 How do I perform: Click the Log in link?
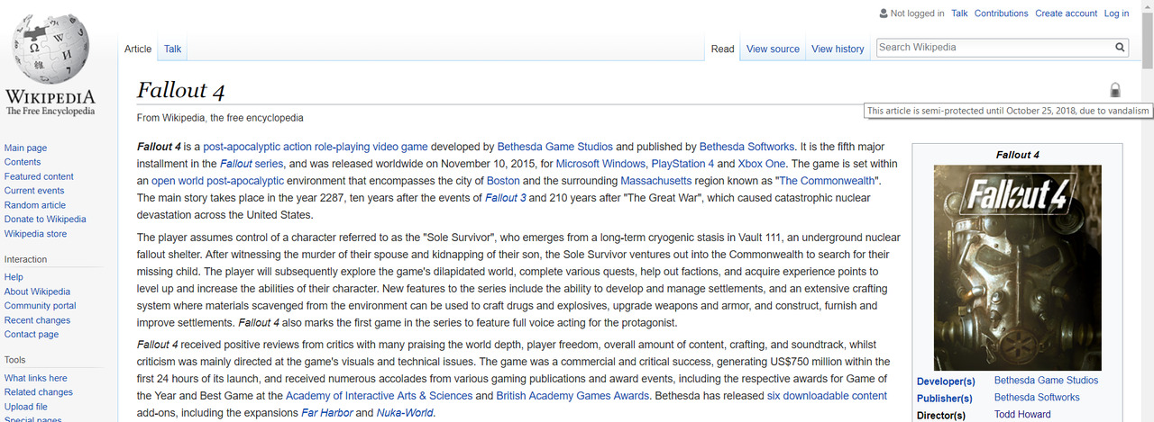(x=1116, y=13)
